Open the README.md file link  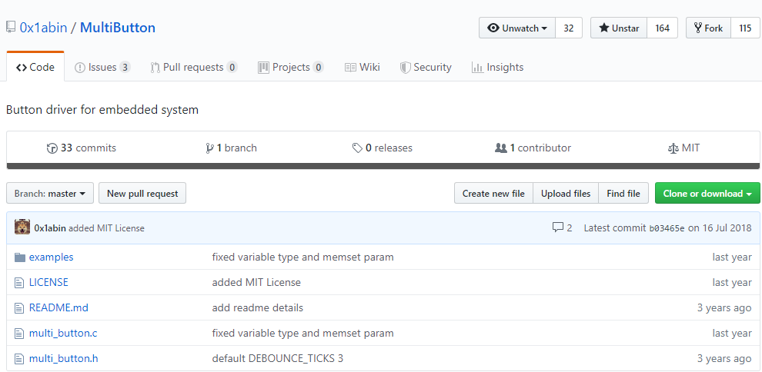pos(58,308)
